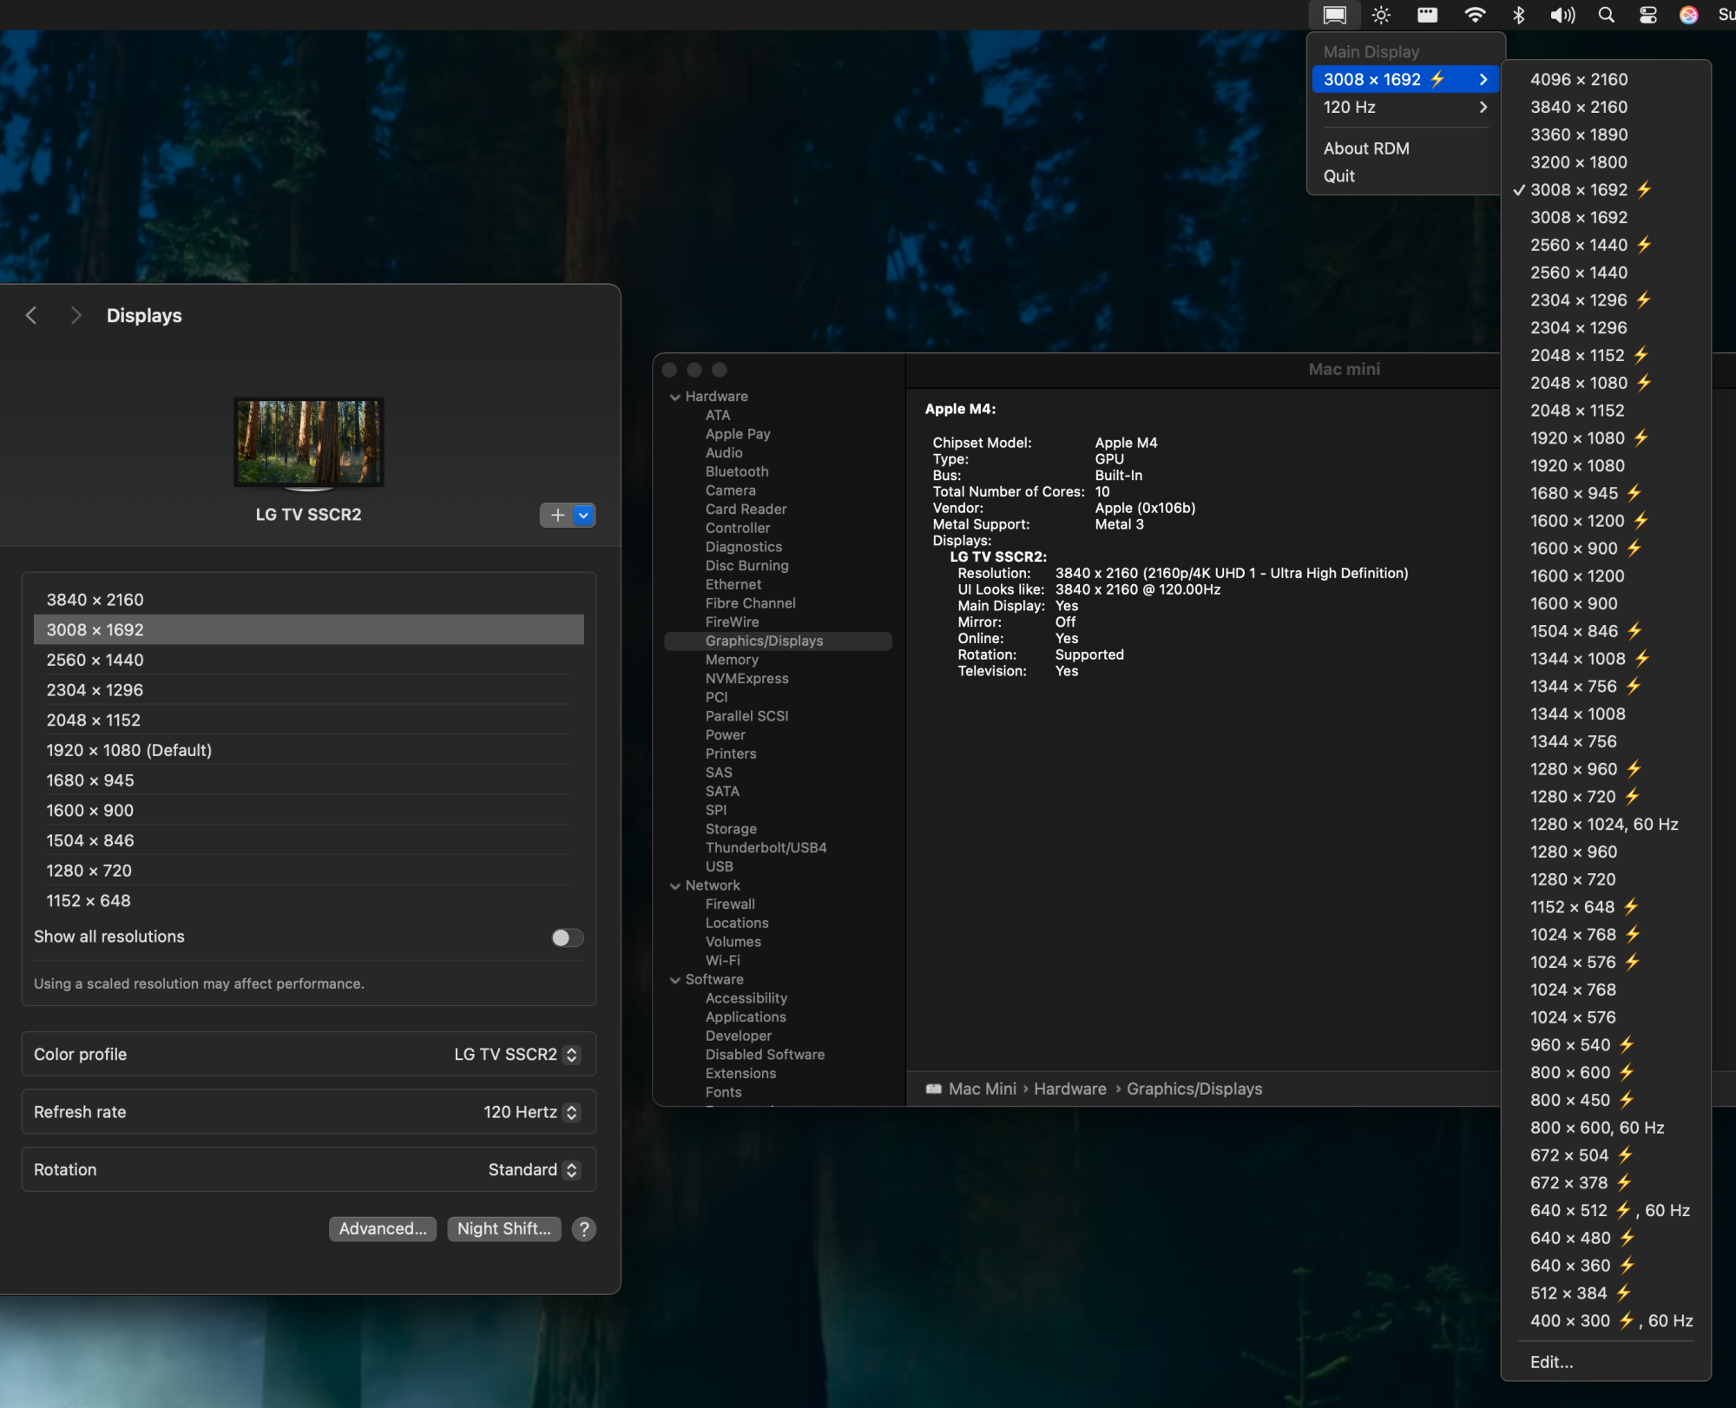Collapse the Hardware tree section
Viewport: 1736px width, 1408px height.
[x=675, y=397]
